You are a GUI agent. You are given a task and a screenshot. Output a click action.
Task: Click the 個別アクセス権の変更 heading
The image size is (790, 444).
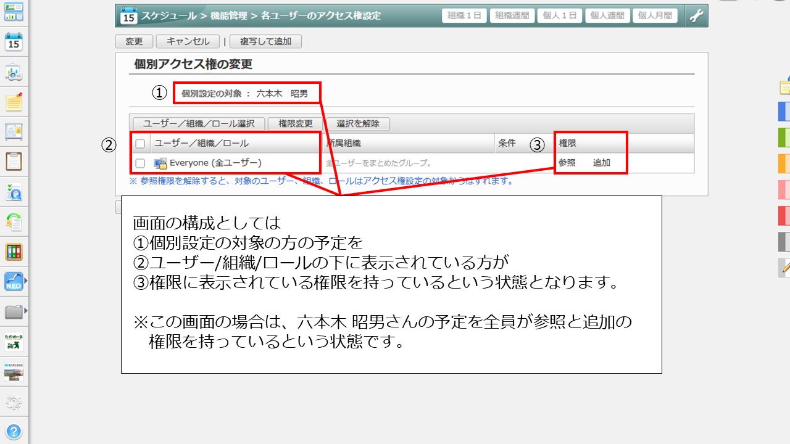[193, 64]
